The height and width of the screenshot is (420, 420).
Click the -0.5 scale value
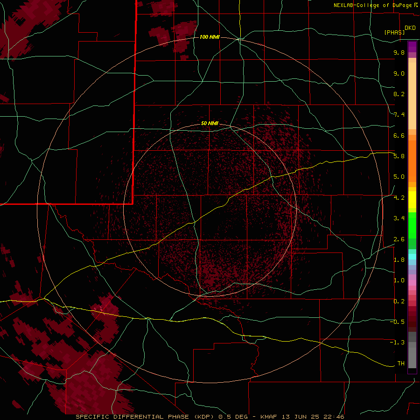(397, 322)
